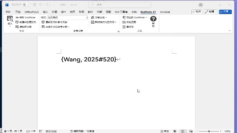Expand the Insert Citation dropdown arrow
Screen dimensions: 237x133
10,26
